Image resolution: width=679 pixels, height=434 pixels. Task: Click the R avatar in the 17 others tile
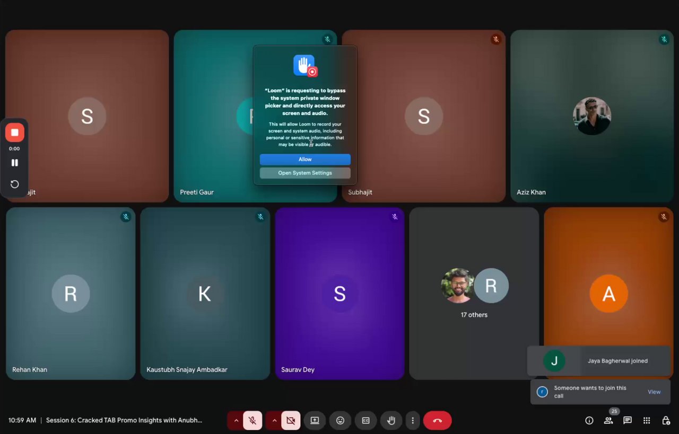(491, 286)
